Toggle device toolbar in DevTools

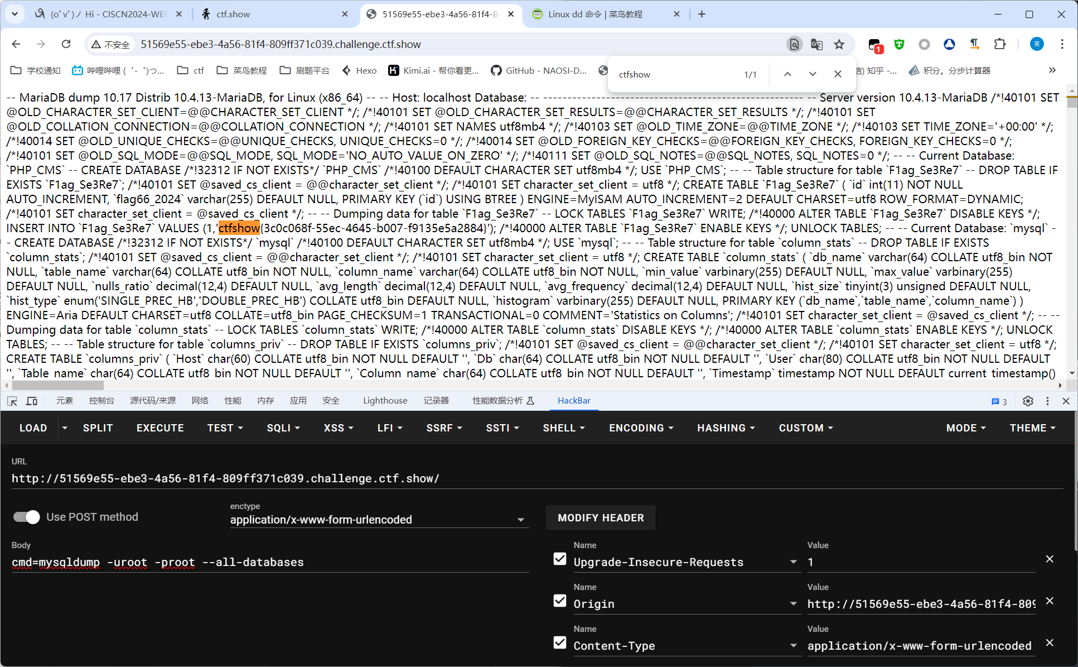pos(32,401)
